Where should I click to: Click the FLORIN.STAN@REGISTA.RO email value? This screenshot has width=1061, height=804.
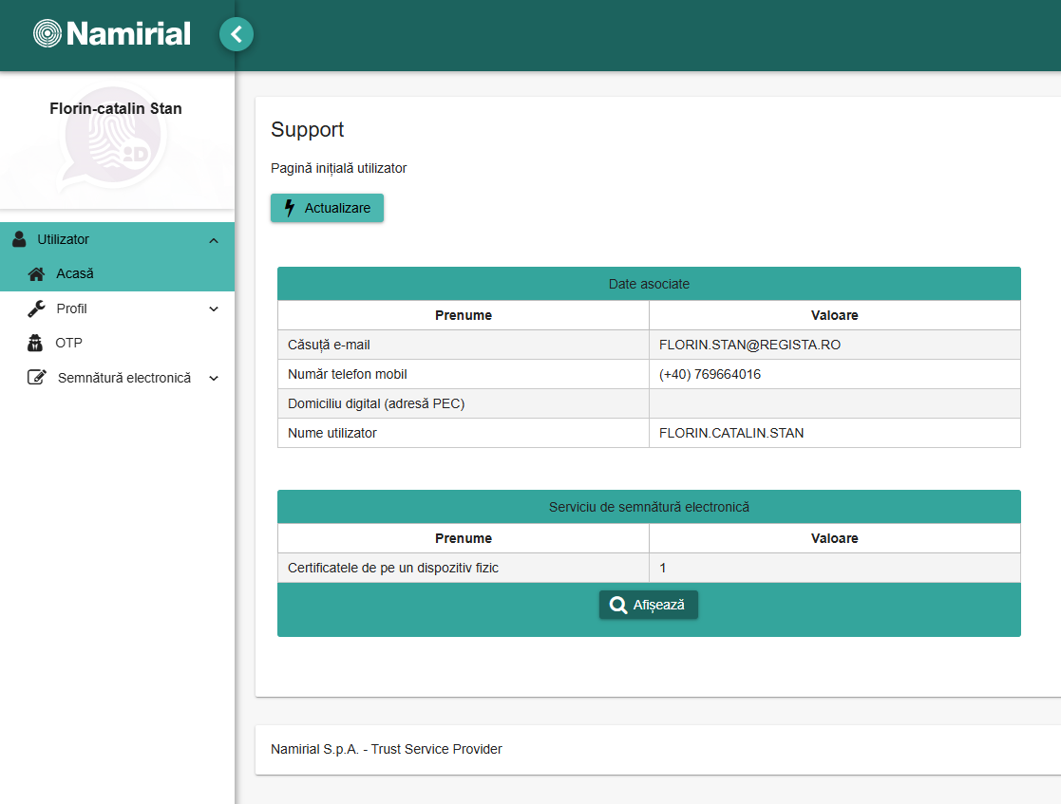[x=749, y=345]
